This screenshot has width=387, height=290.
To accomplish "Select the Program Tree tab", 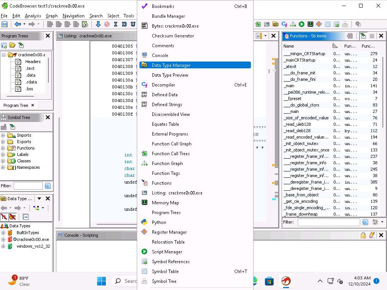I will click(x=16, y=105).
